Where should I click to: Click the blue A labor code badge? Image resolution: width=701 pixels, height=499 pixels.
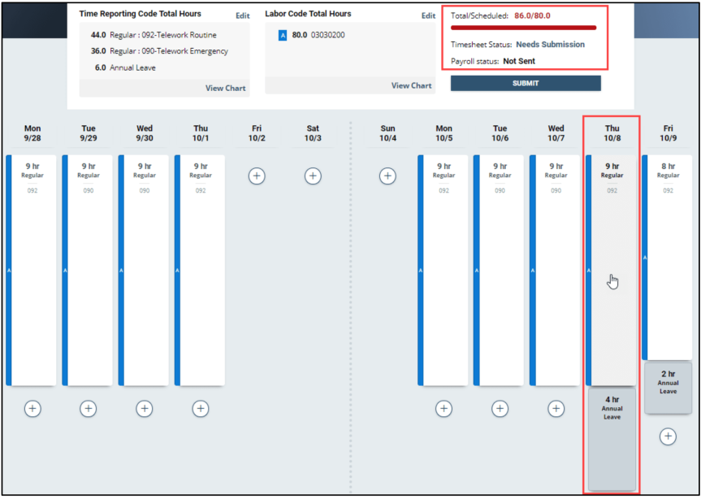[283, 36]
